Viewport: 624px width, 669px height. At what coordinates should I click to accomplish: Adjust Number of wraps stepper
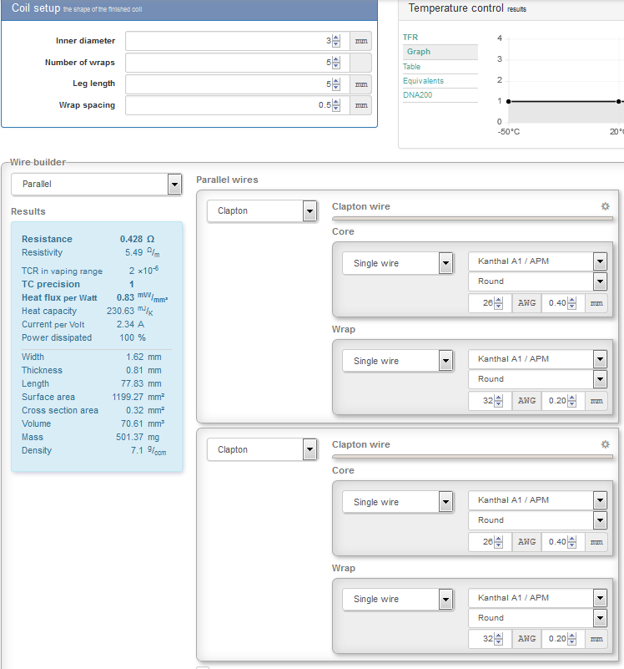(x=336, y=63)
